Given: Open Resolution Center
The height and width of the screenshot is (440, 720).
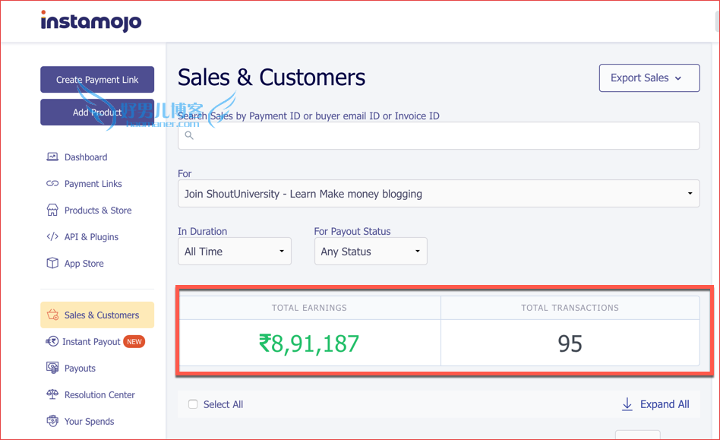Looking at the screenshot, I should pyautogui.click(x=99, y=395).
